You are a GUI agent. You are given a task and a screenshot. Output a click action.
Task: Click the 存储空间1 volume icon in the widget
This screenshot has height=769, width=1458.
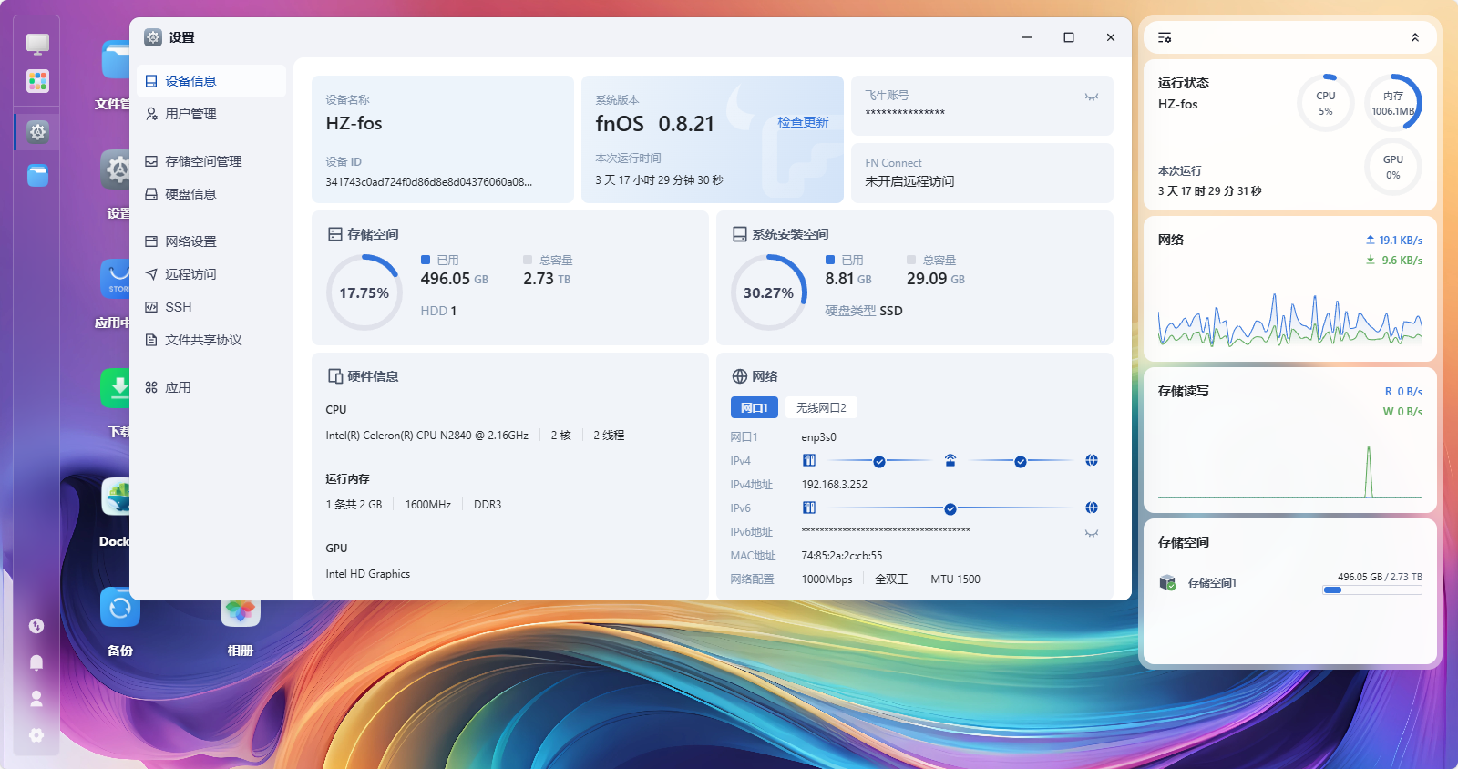coord(1167,582)
